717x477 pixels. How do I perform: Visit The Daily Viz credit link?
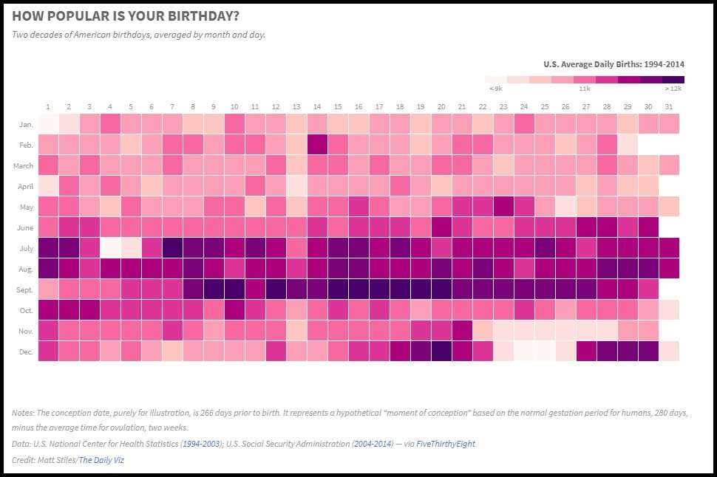[x=98, y=460]
